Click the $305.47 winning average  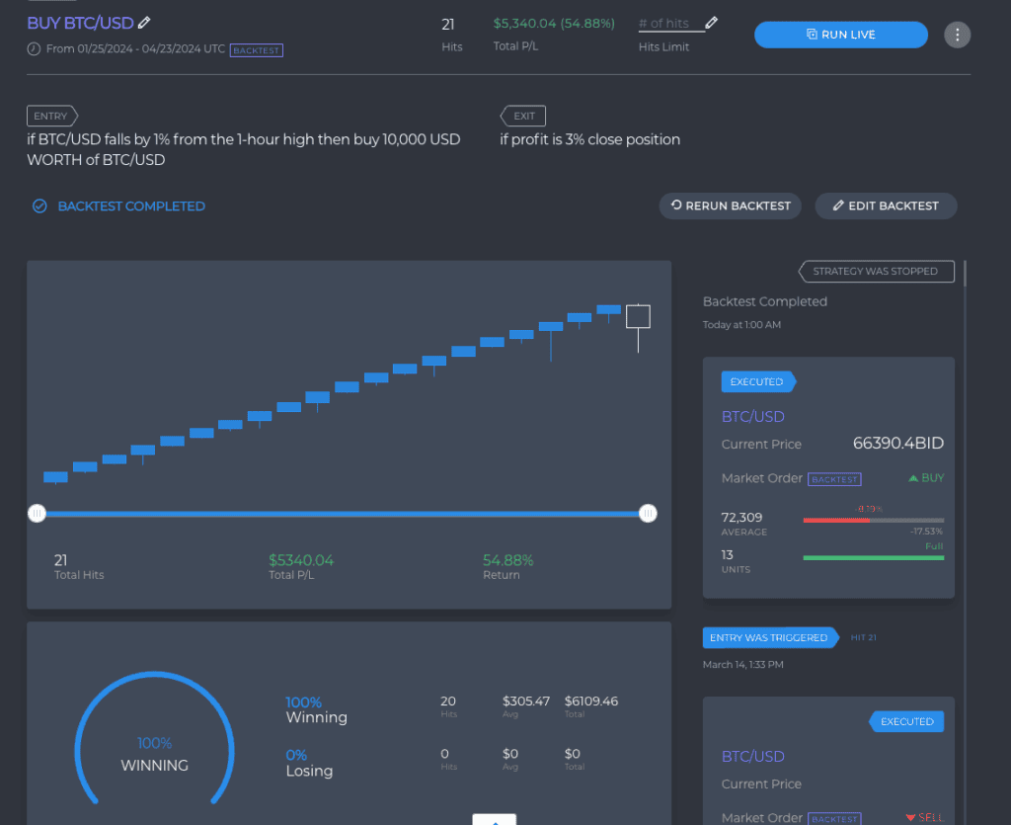pyautogui.click(x=526, y=701)
